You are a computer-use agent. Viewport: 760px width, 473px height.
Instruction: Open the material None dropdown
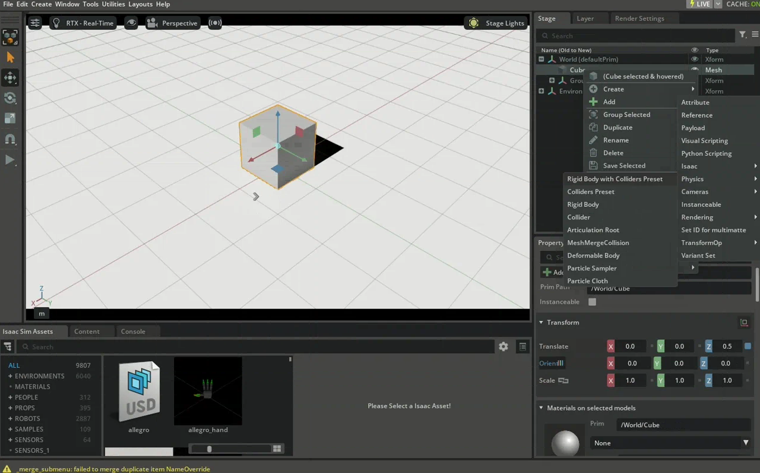pos(670,443)
